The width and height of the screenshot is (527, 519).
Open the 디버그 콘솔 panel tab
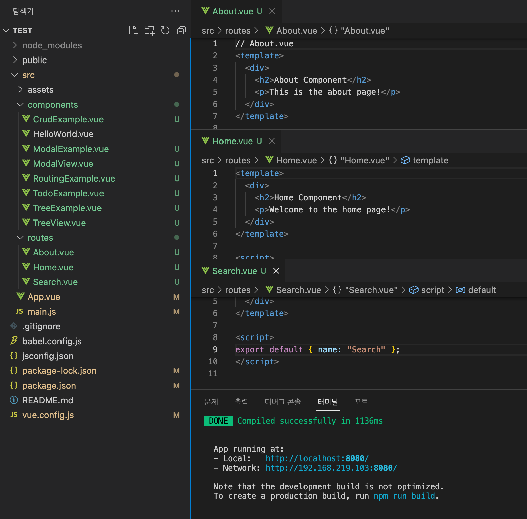(283, 402)
